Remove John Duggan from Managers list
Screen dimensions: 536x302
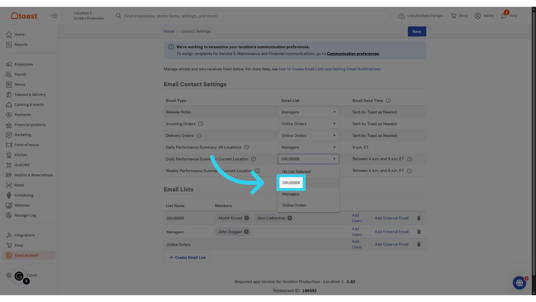tap(246, 232)
